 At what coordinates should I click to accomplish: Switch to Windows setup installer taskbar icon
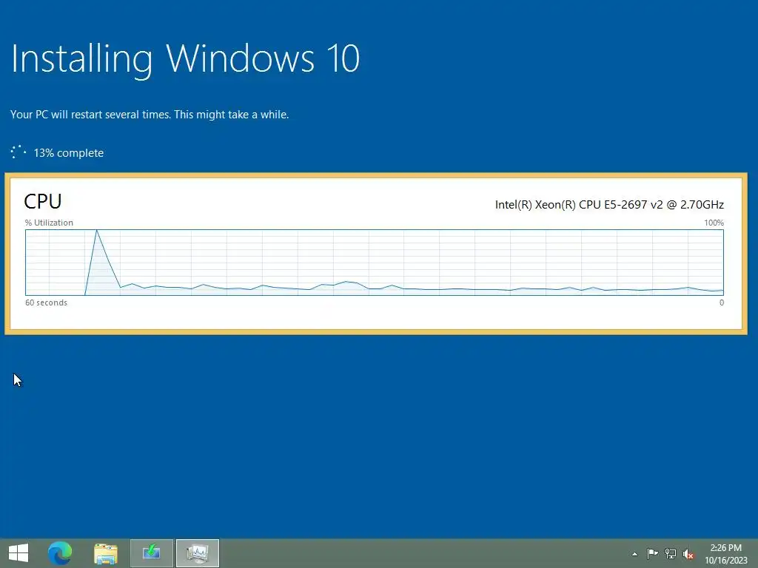coord(151,553)
